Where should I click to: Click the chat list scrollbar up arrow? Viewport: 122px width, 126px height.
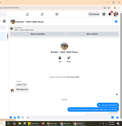[8, 33]
